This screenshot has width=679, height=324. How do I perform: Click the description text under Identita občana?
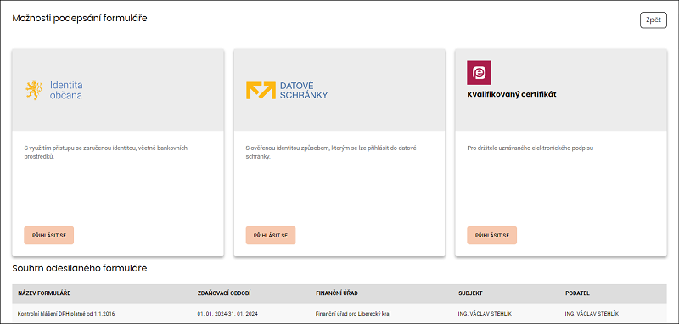[x=105, y=153]
